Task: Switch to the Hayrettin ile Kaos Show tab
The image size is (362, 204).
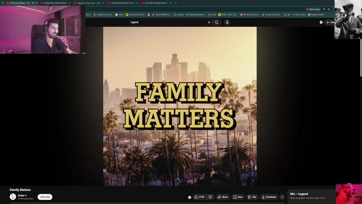Action: 89,3
